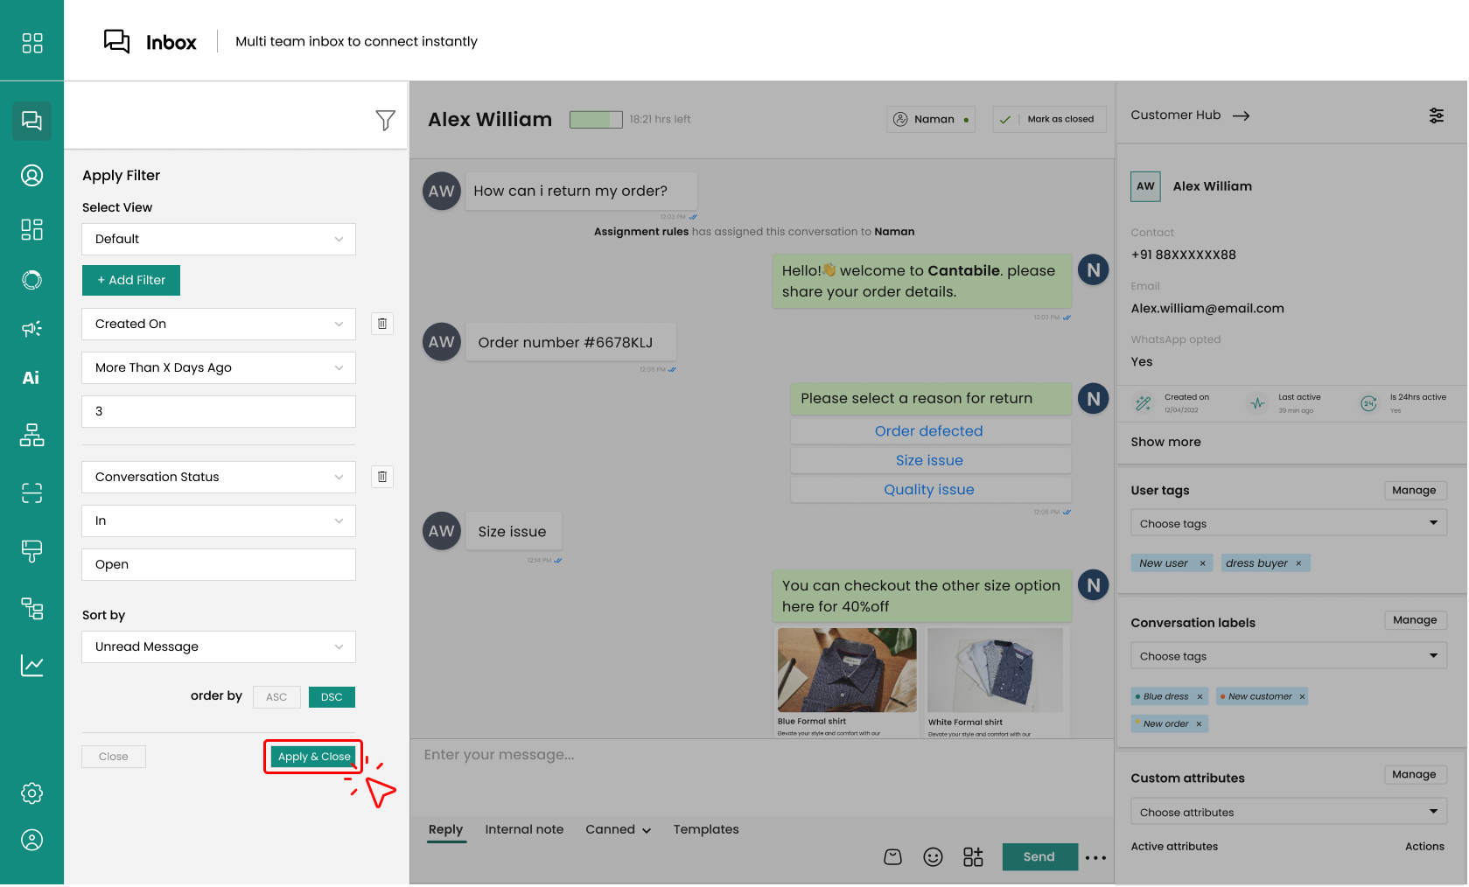Set order to DSC
Viewport: 1469px width, 887px height.
coord(332,697)
